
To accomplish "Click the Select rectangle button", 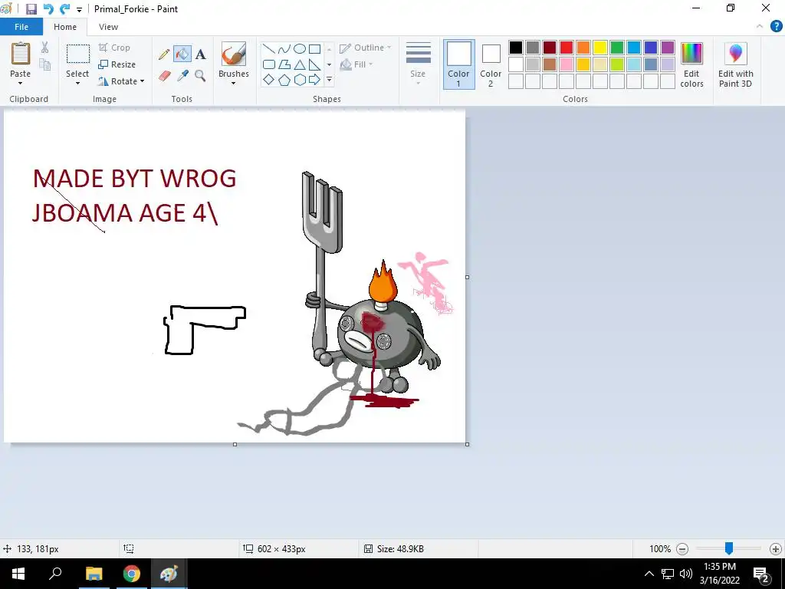I will click(x=78, y=54).
